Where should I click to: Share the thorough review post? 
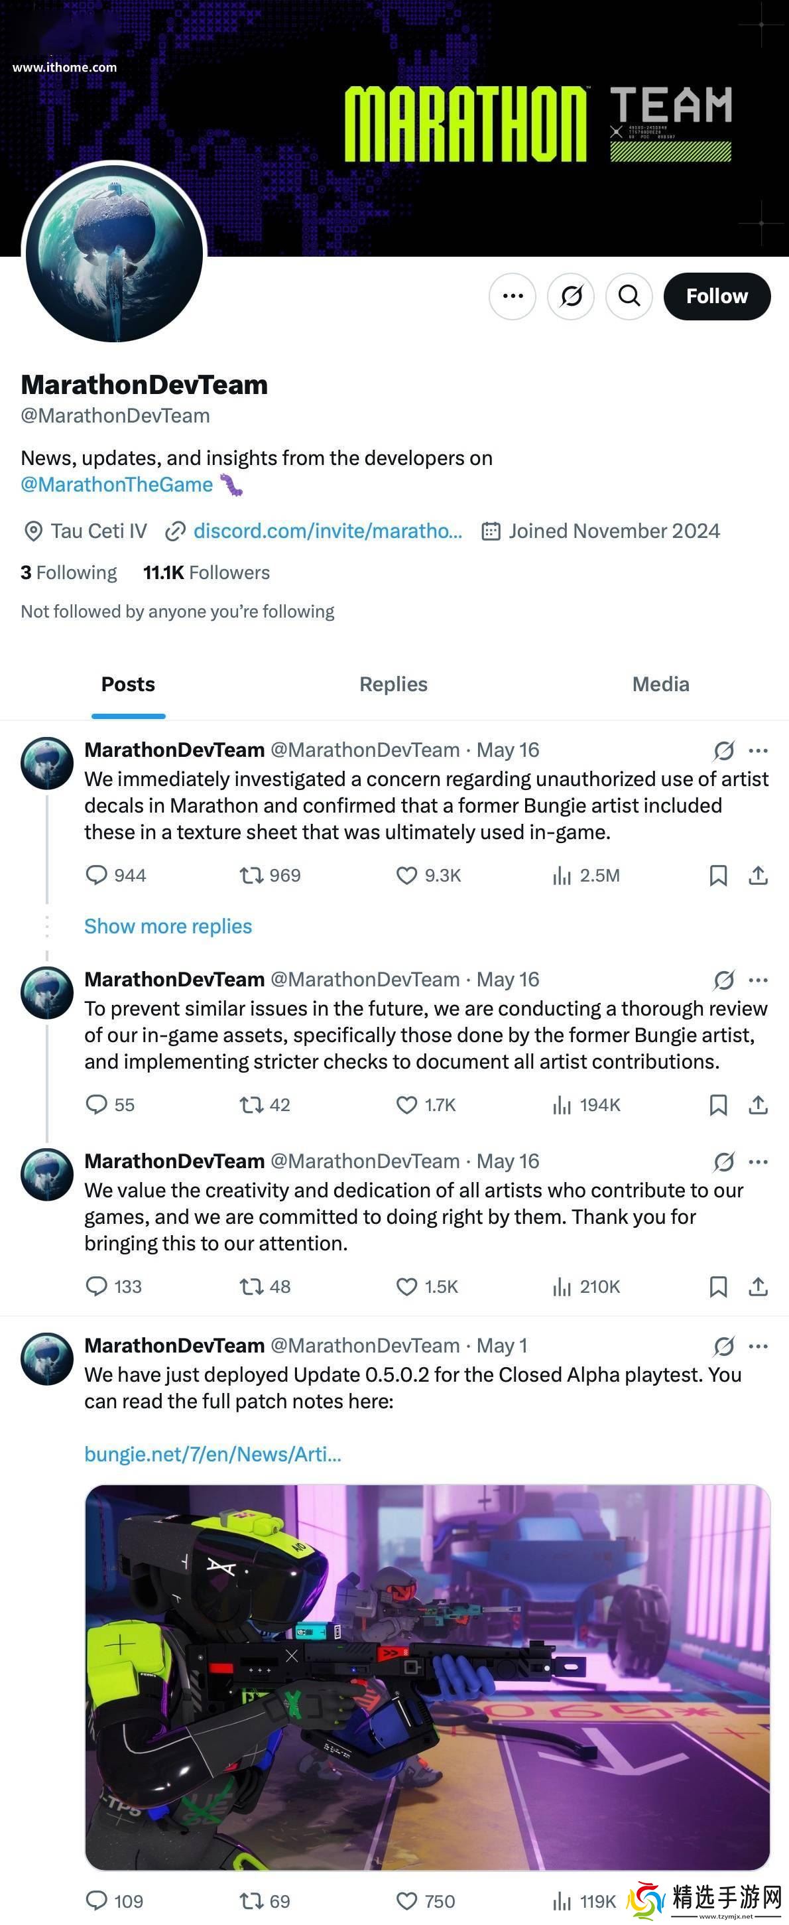click(758, 1104)
